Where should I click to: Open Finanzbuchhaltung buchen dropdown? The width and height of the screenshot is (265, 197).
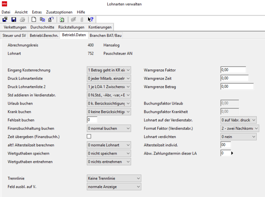tap(109, 128)
